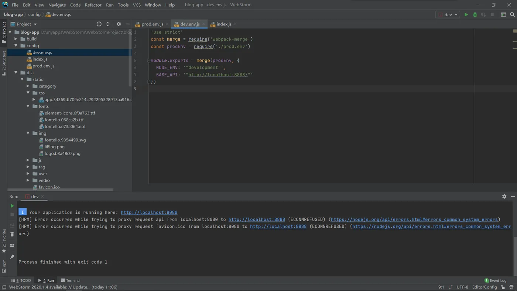Collapse the config folder
The height and width of the screenshot is (291, 517).
pos(16,46)
